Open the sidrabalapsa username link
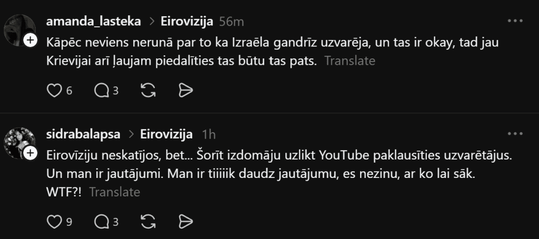Screen dimensions: 539x239 point(83,134)
